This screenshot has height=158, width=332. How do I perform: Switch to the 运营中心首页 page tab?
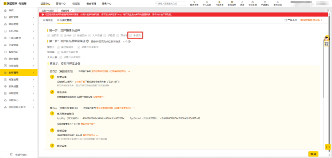tap(48, 10)
